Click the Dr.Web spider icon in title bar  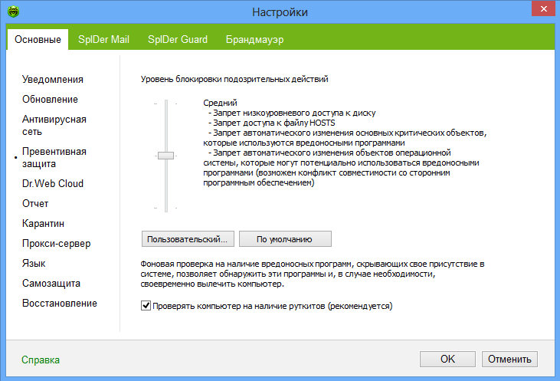(x=14, y=11)
